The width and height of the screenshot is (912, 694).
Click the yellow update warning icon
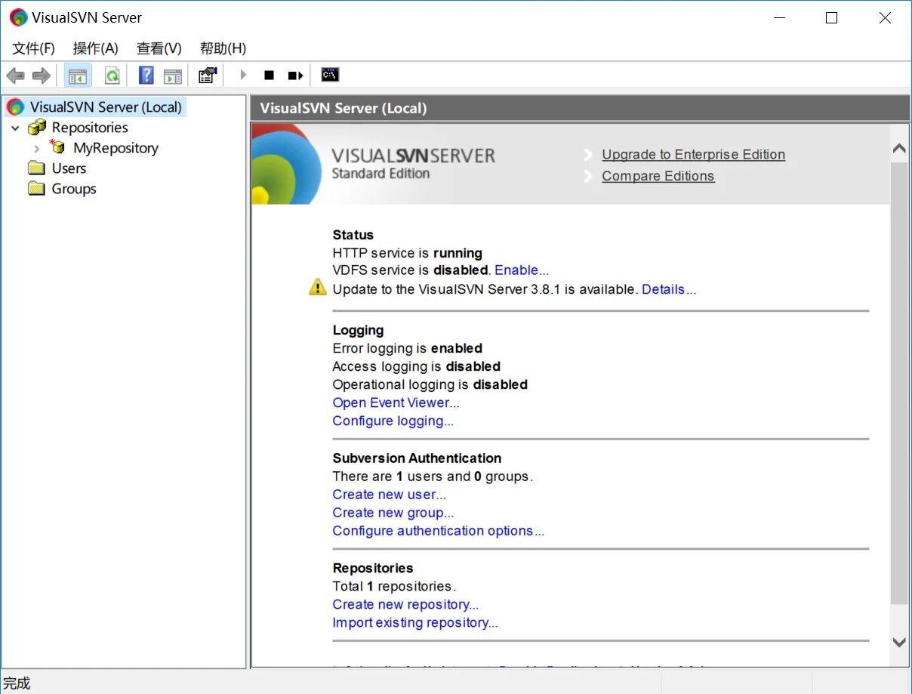pyautogui.click(x=318, y=288)
